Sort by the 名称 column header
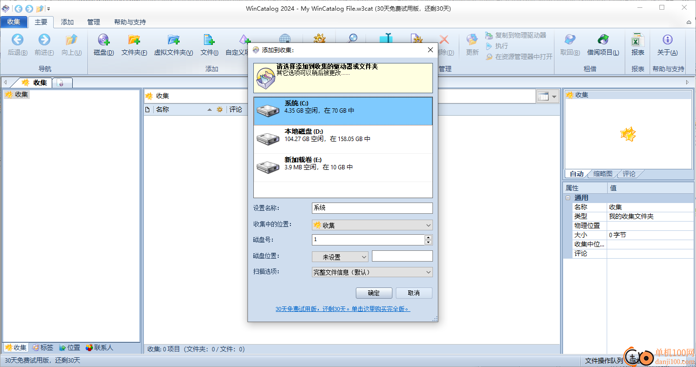Image resolution: width=696 pixels, height=367 pixels. pos(184,109)
